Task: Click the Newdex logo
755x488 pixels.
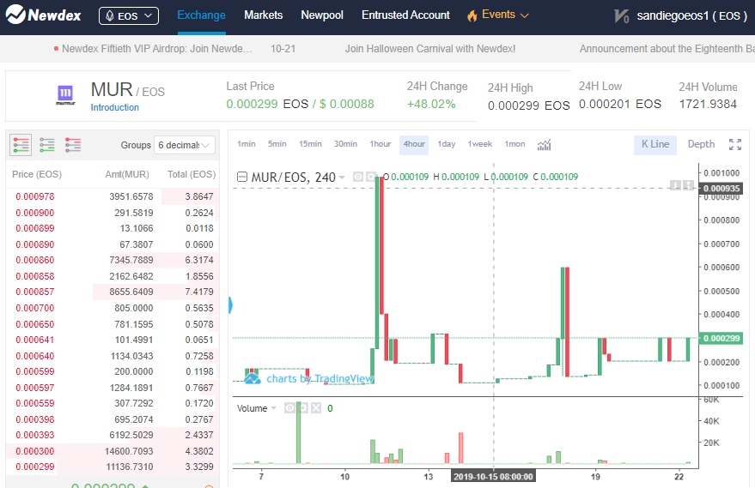Action: point(43,15)
